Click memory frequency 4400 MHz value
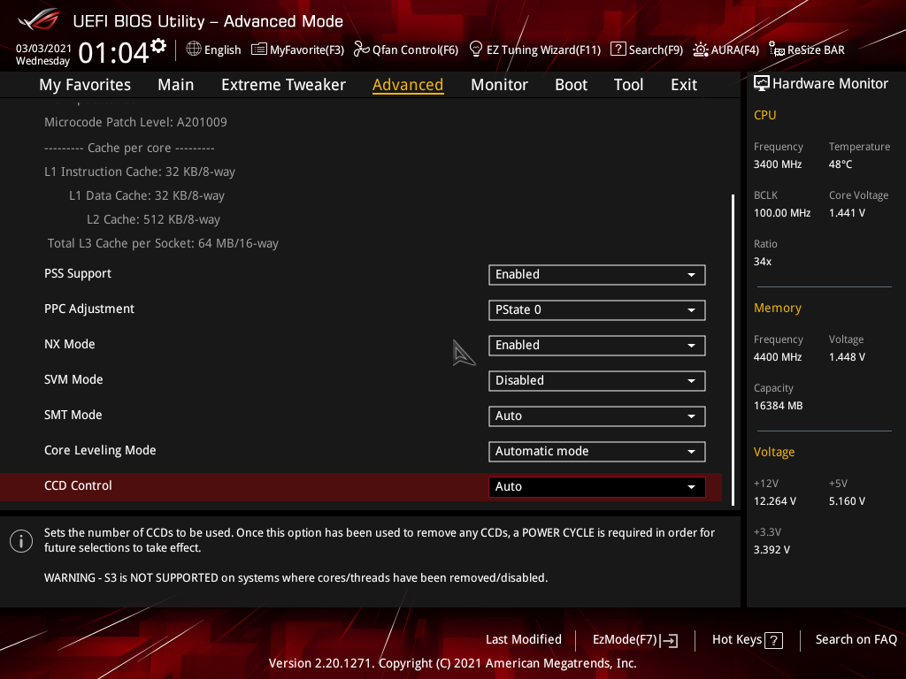This screenshot has height=679, width=906. [x=777, y=357]
